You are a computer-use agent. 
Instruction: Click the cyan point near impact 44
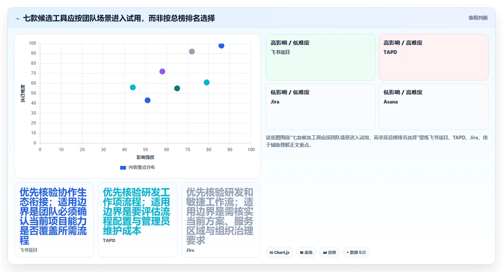tap(133, 87)
